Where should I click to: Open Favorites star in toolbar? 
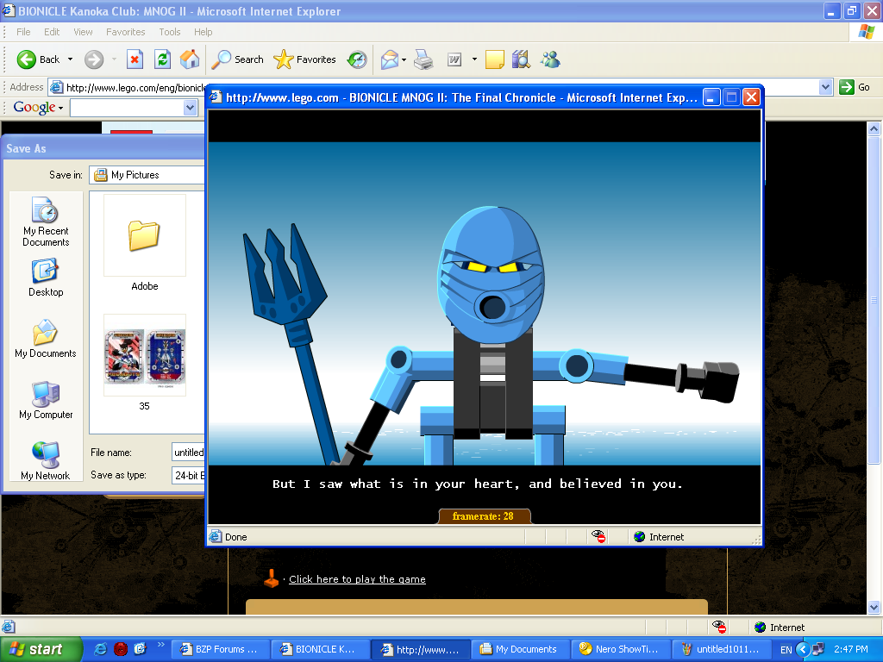click(x=304, y=59)
